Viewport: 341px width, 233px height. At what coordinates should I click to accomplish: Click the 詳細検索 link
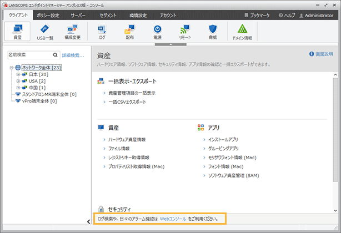point(73,55)
